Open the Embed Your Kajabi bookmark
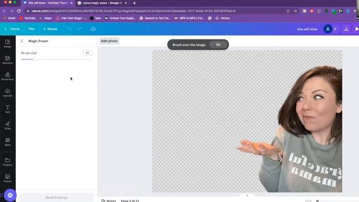The height and width of the screenshot is (202, 359). pos(121,18)
